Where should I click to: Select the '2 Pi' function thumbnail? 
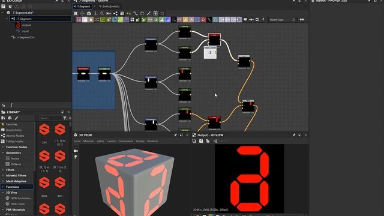pos(44,130)
